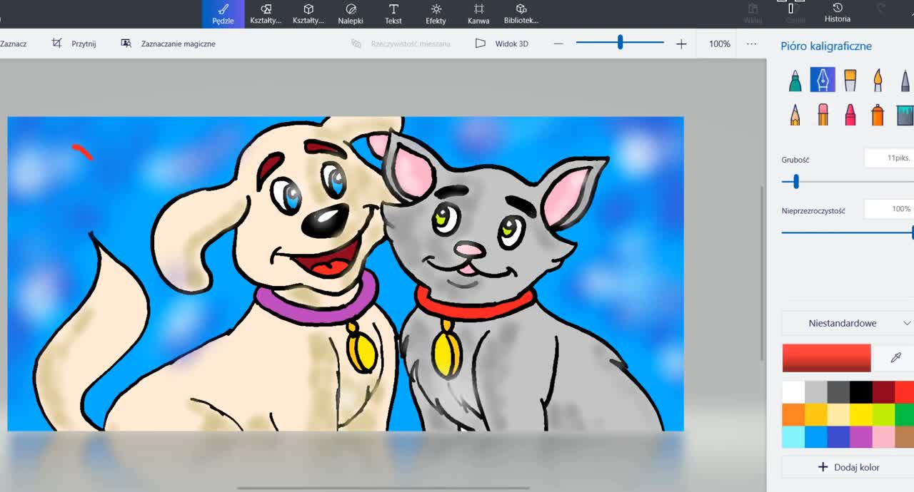Click the current red color preview
Image resolution: width=914 pixels, height=492 pixels.
point(826,358)
